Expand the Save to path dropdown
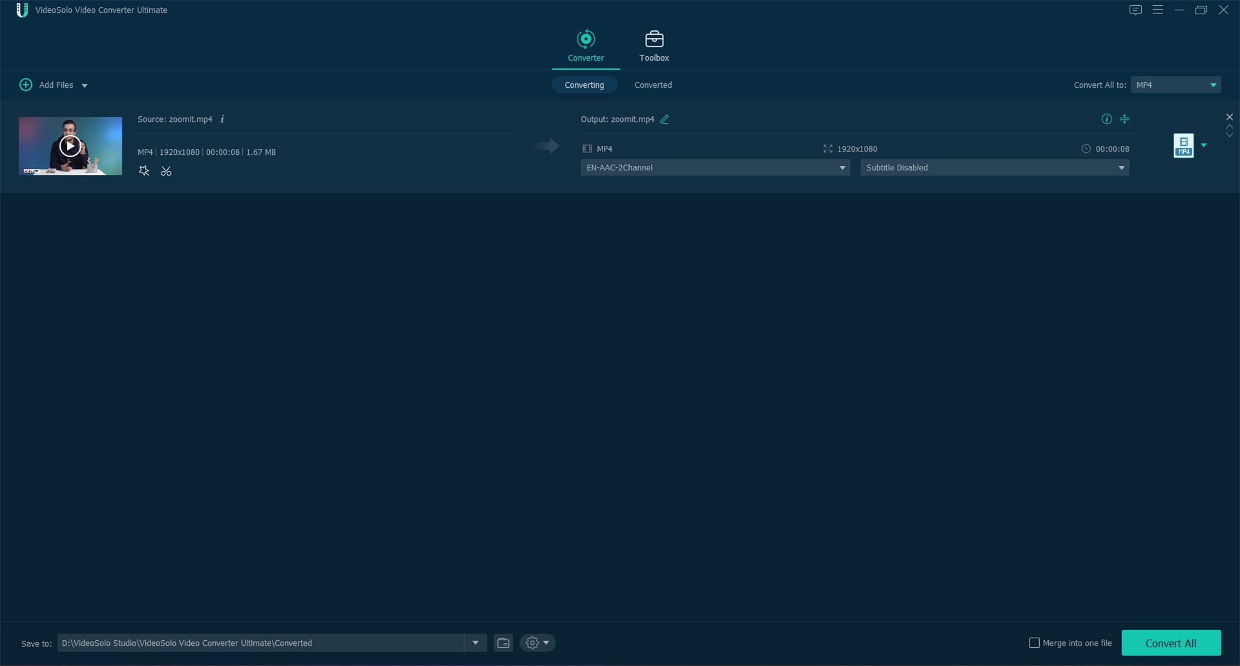 [475, 643]
